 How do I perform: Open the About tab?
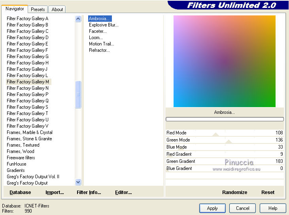point(57,9)
